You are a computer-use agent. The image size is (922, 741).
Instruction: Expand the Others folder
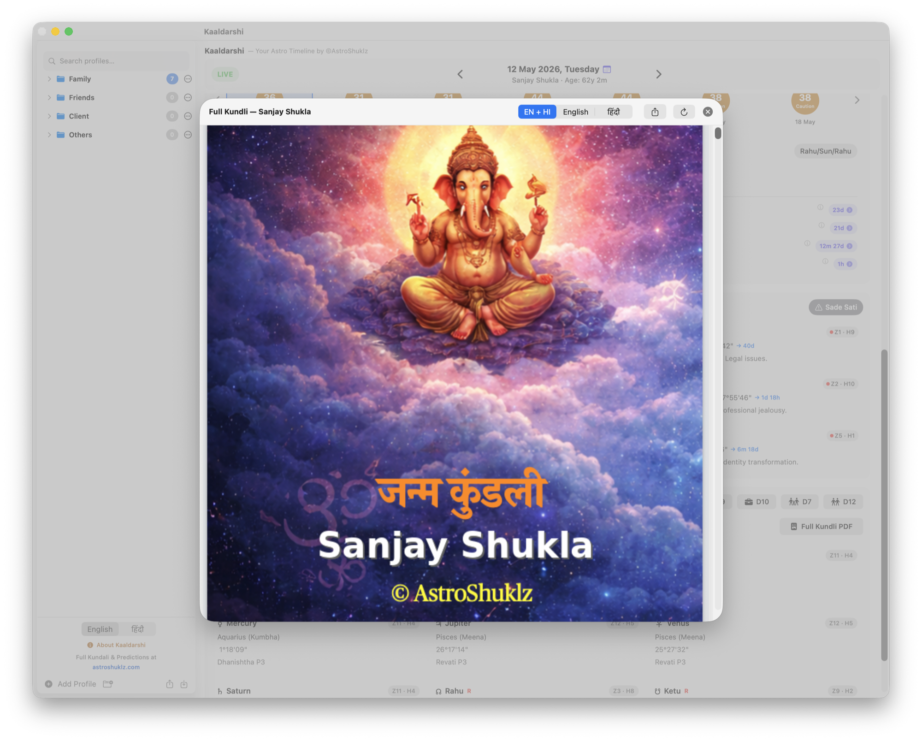coord(49,135)
